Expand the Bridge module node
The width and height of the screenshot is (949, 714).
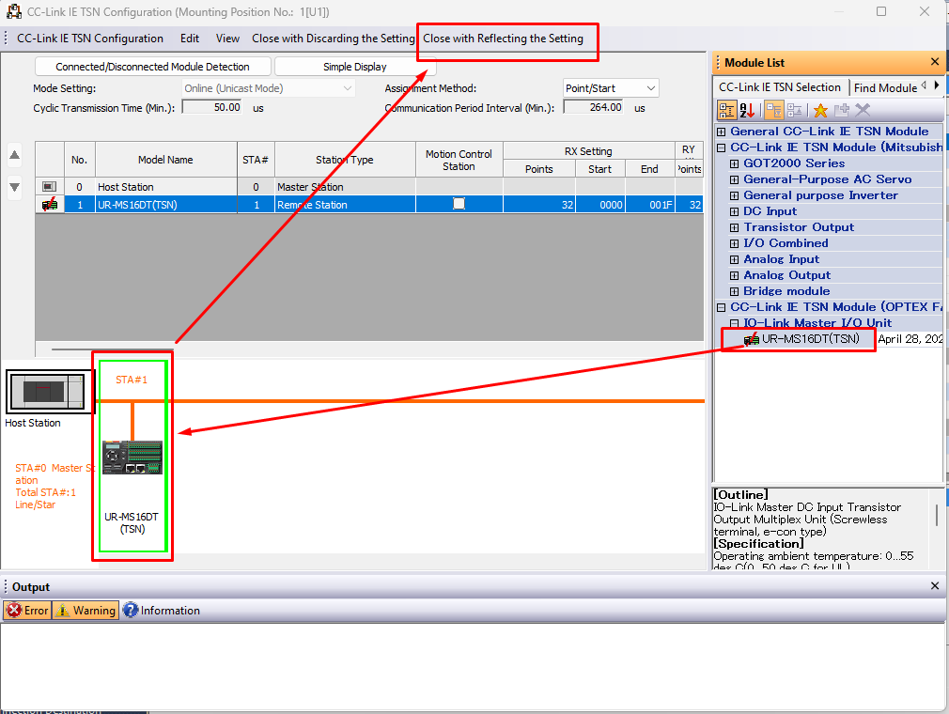click(734, 291)
